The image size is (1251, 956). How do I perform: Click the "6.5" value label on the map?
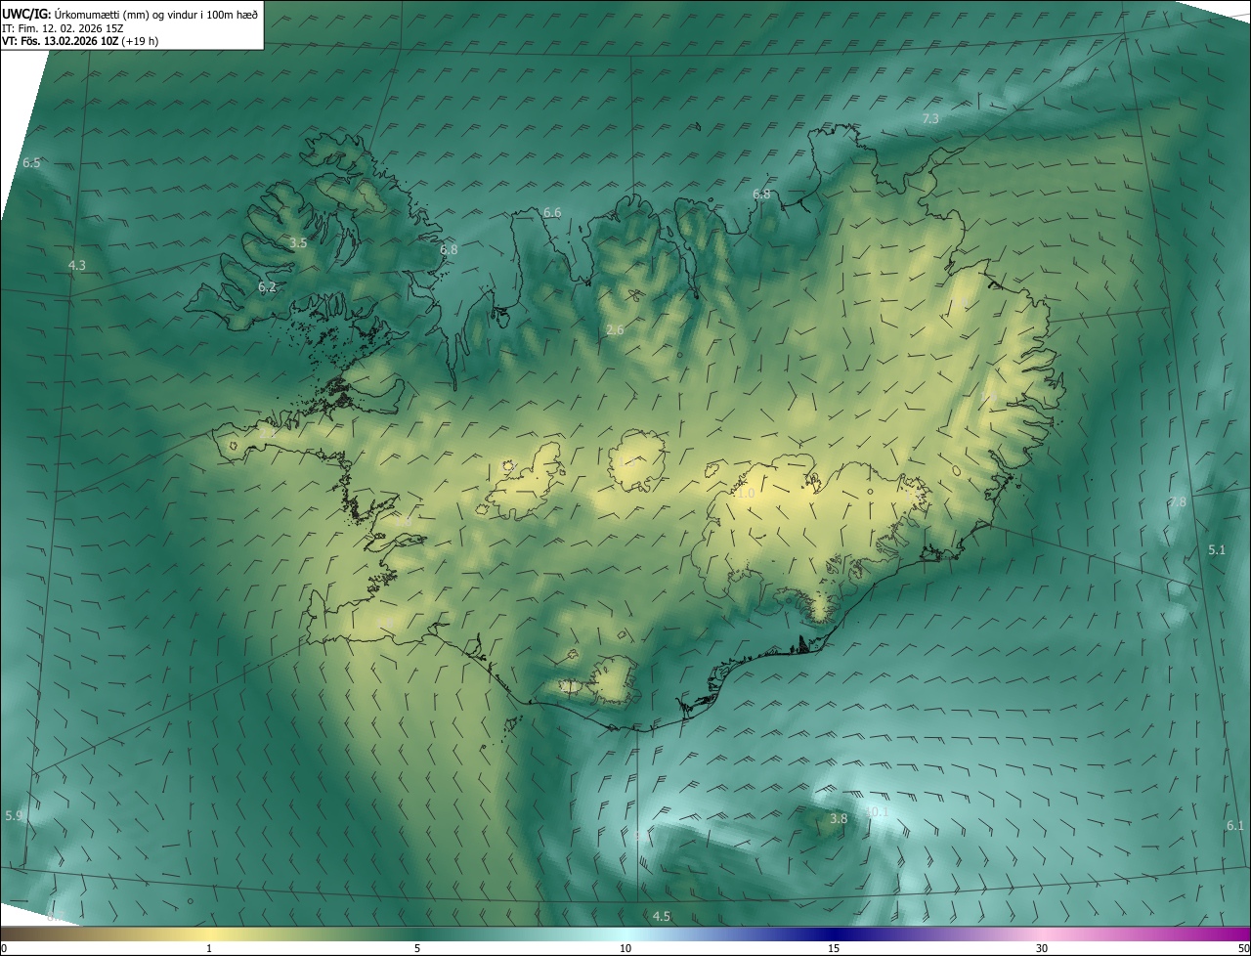32,162
